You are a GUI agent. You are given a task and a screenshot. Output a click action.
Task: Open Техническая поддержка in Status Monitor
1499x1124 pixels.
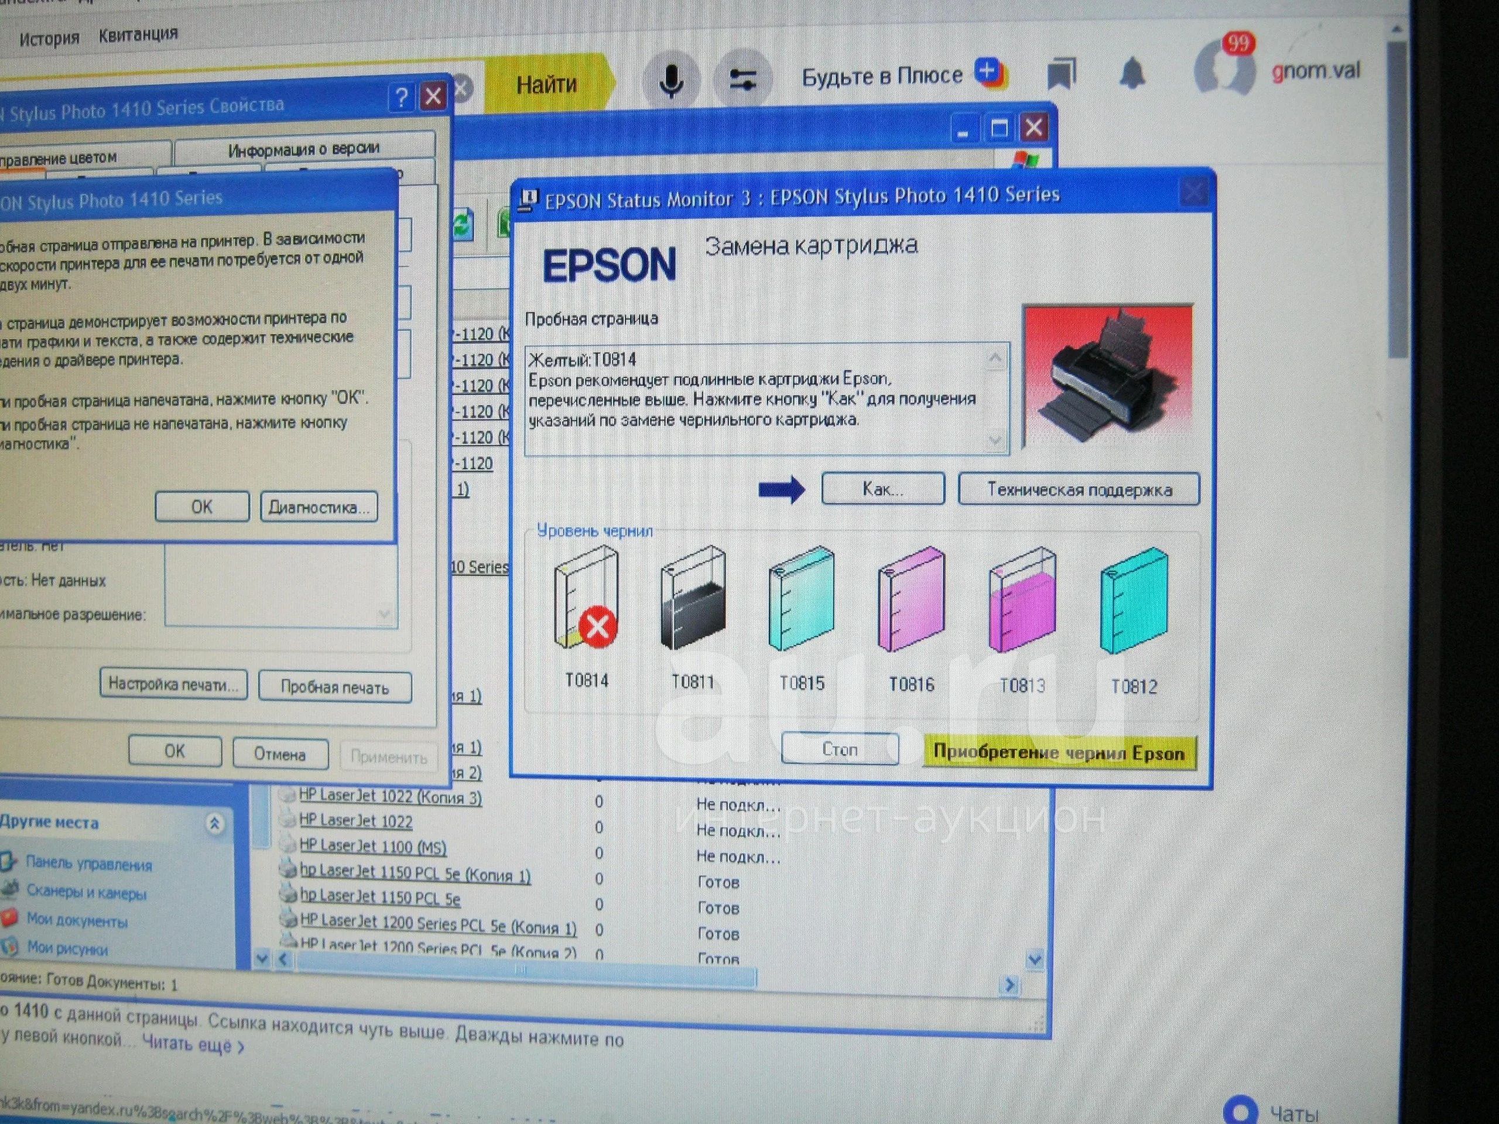pos(1079,489)
